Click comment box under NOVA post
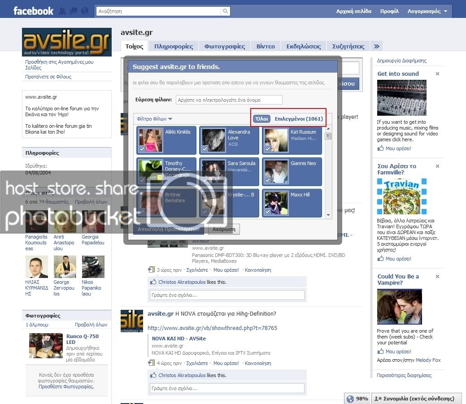466x404 pixels. [227, 388]
